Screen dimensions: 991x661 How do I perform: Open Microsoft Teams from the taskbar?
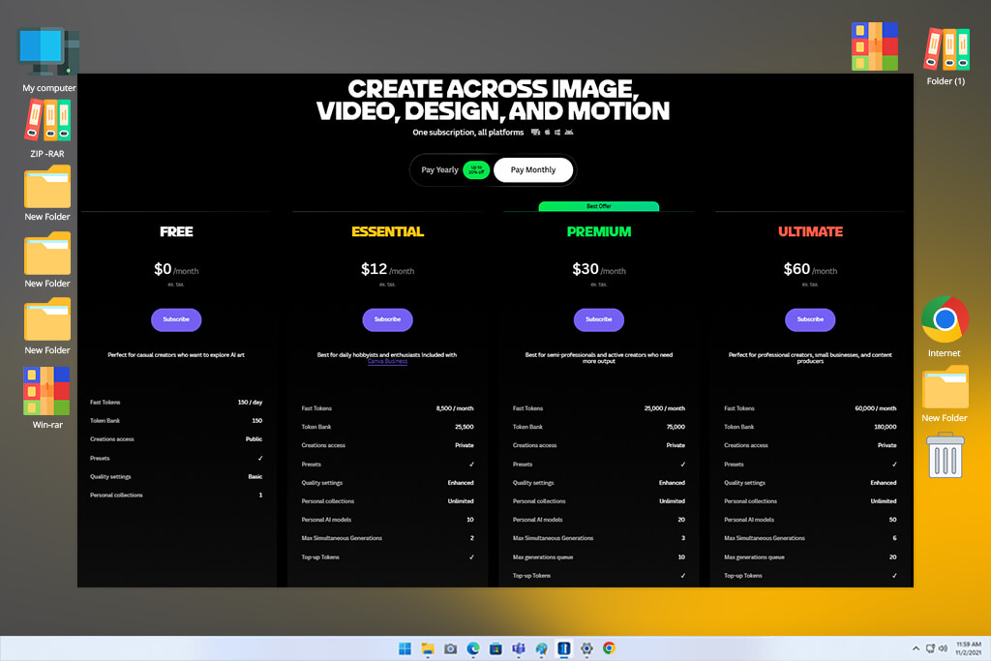519,648
